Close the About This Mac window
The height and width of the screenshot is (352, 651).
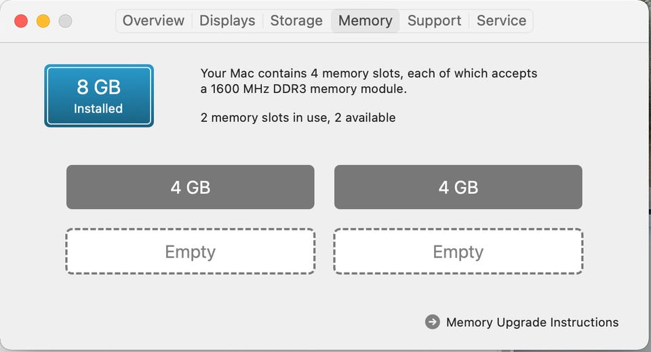click(21, 21)
